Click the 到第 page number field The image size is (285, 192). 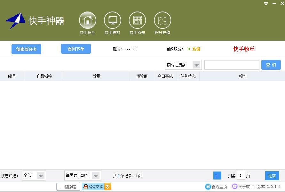pyautogui.click(x=241, y=175)
